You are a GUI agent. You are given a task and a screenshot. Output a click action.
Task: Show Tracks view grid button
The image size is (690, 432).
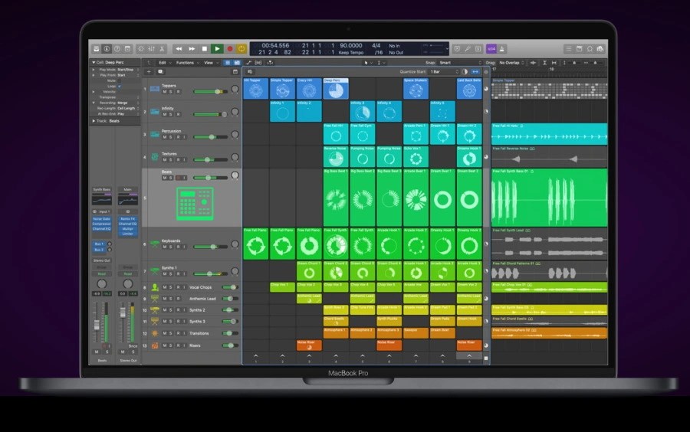tap(237, 63)
